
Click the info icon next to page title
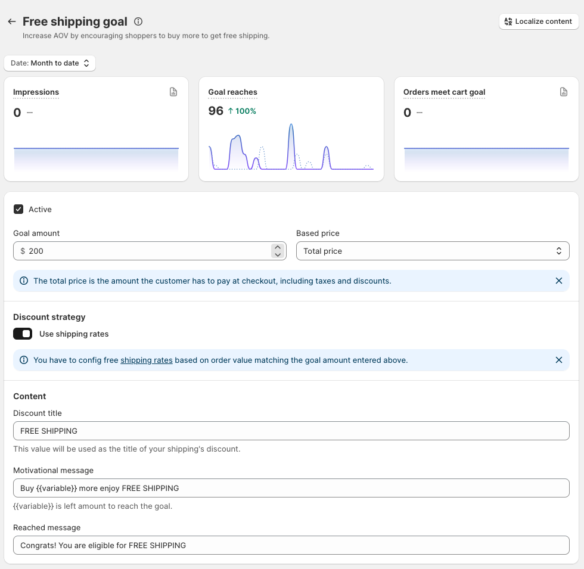(x=138, y=21)
